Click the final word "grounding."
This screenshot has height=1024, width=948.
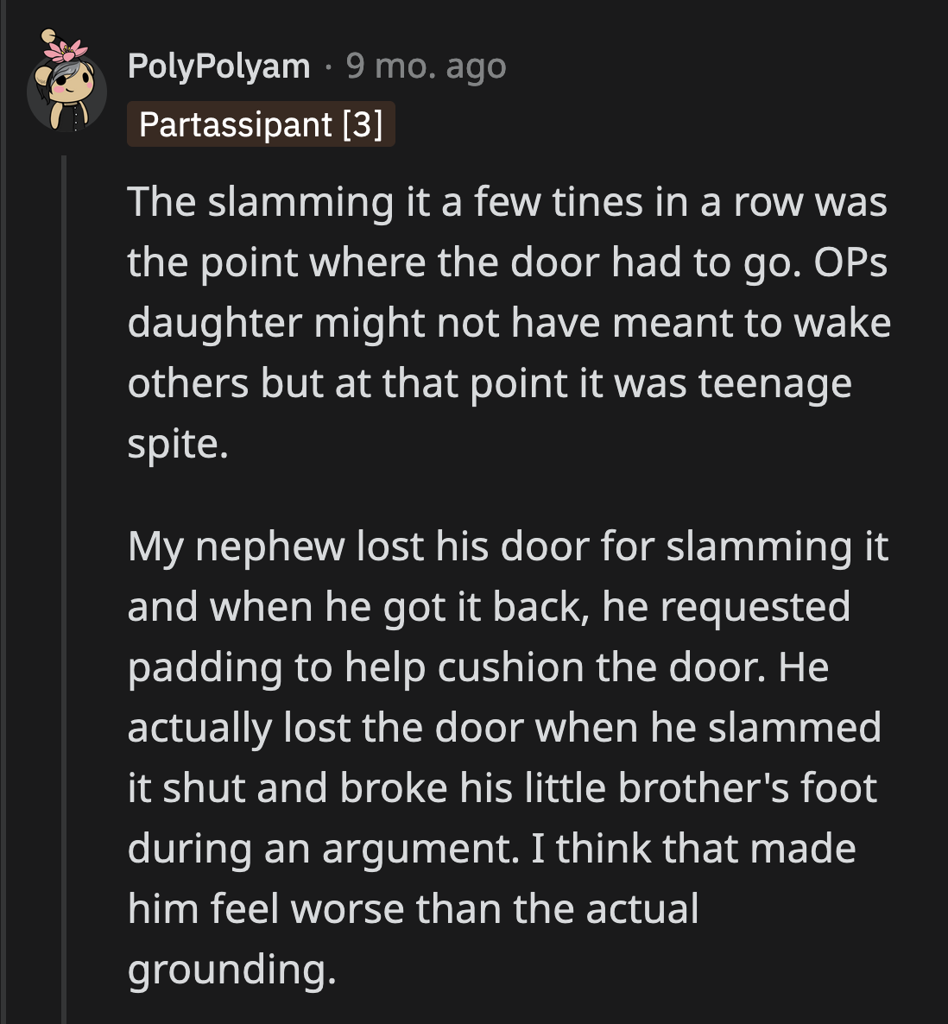(231, 970)
